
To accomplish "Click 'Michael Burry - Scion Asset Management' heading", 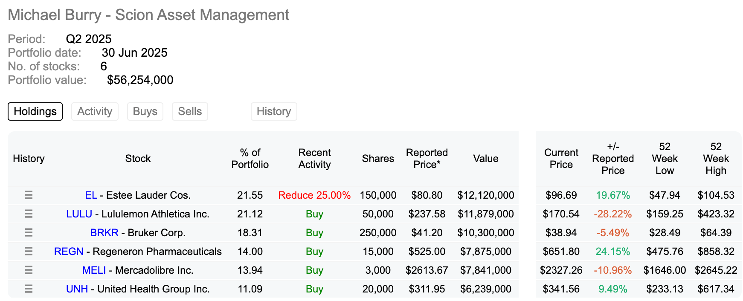I will point(148,15).
